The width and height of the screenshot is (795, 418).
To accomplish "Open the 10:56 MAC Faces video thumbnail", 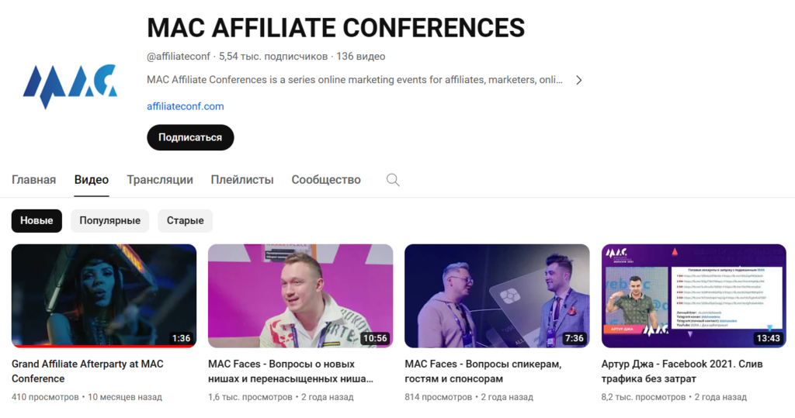I will pyautogui.click(x=300, y=296).
